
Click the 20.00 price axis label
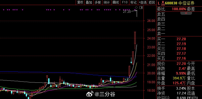point(151,73)
